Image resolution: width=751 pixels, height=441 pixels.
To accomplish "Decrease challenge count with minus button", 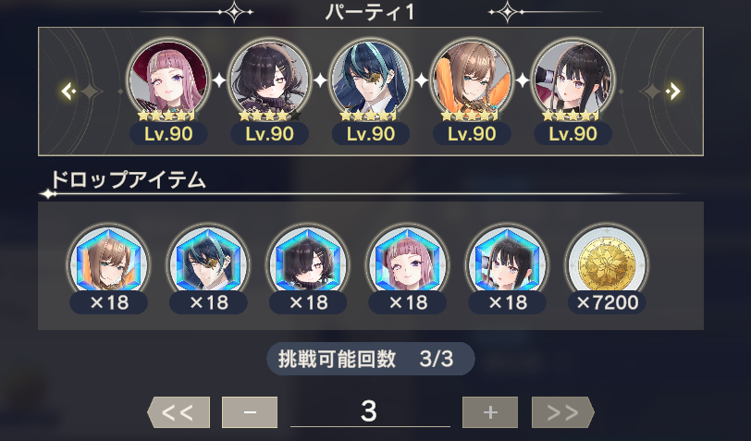I will (250, 411).
